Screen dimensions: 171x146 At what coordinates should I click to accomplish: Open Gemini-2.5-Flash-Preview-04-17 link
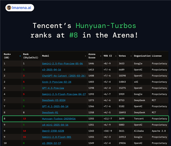pos(64,94)
